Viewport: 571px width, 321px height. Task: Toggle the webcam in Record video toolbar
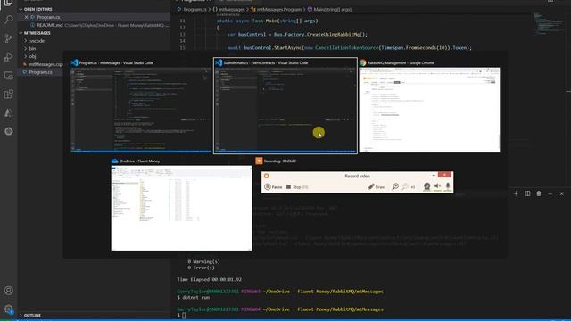[426, 186]
